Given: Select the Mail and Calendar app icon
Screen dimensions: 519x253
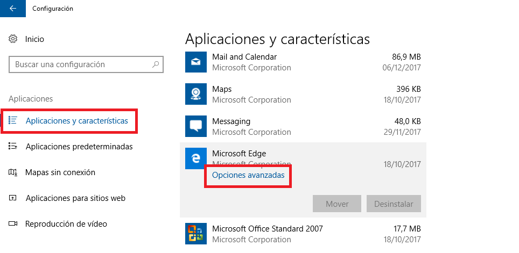Looking at the screenshot, I should 195,62.
